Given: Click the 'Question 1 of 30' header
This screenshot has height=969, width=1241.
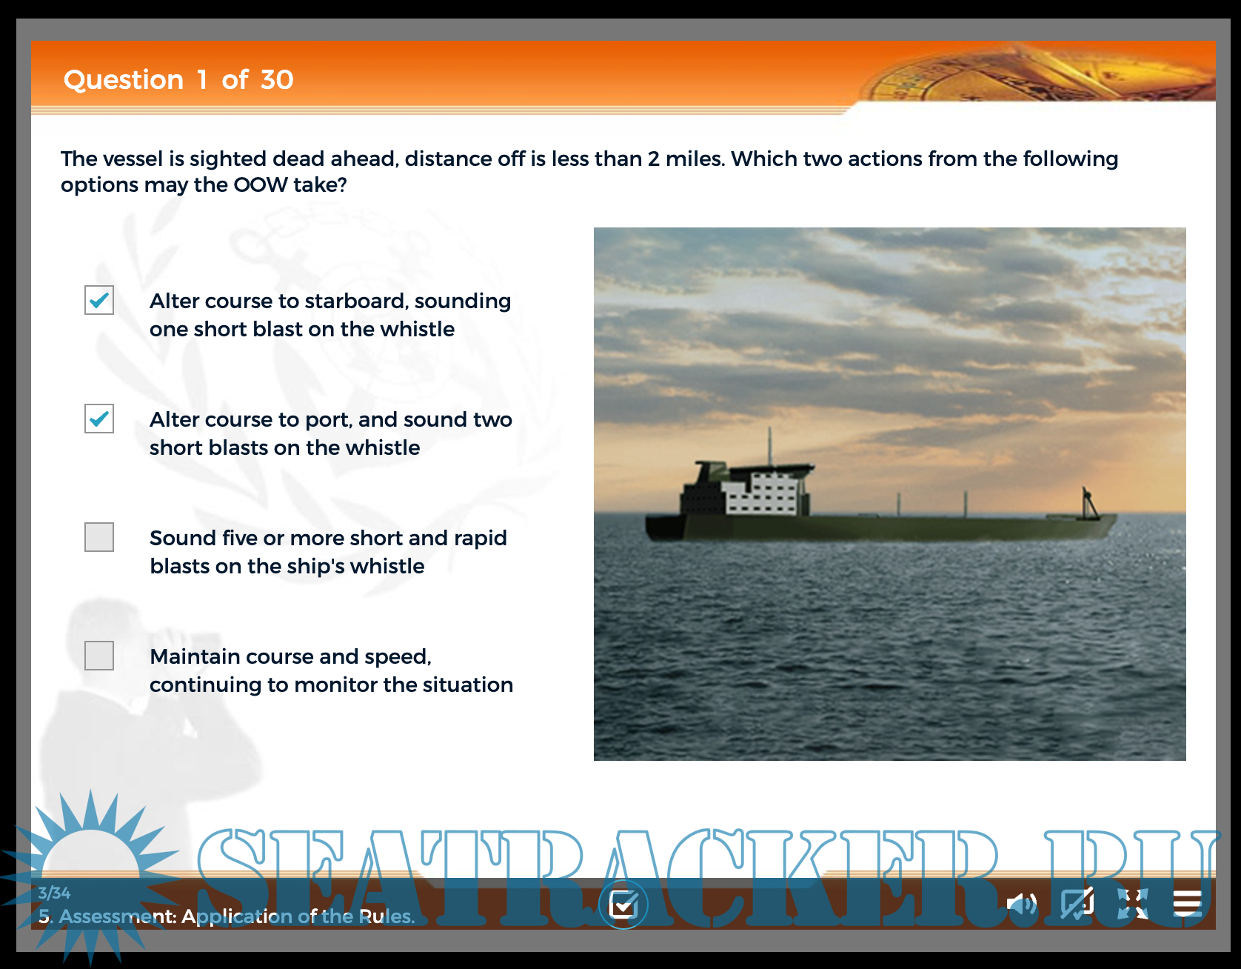Looking at the screenshot, I should tap(178, 80).
